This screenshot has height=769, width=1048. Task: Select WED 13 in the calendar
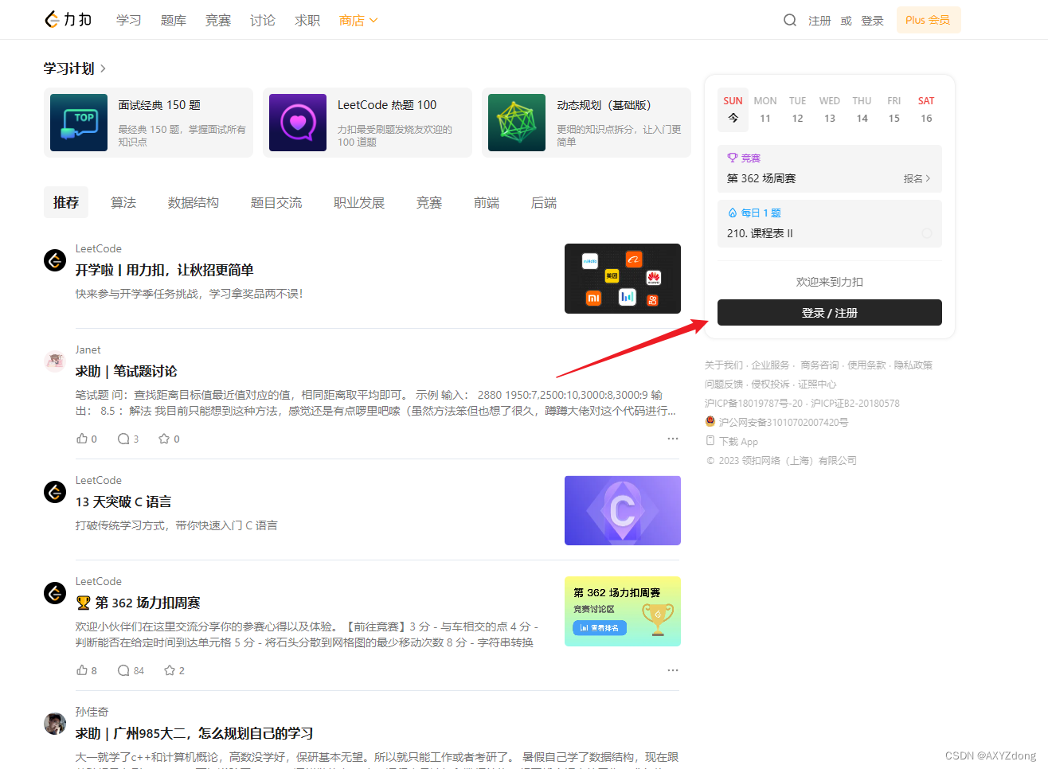[x=830, y=110]
